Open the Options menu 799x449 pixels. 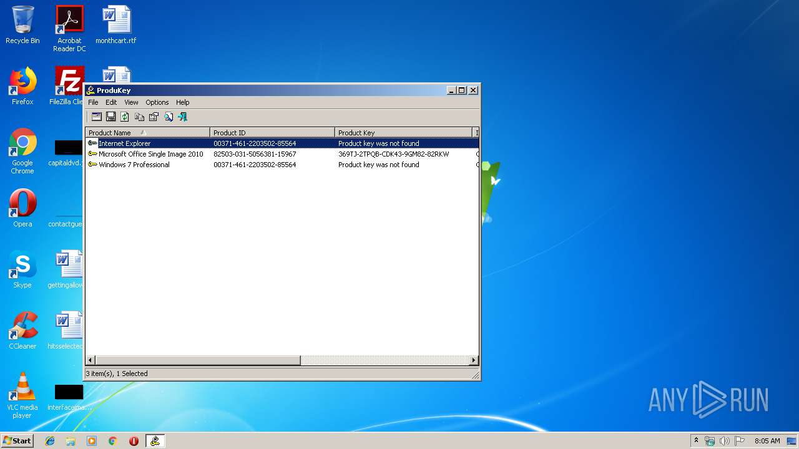tap(157, 102)
